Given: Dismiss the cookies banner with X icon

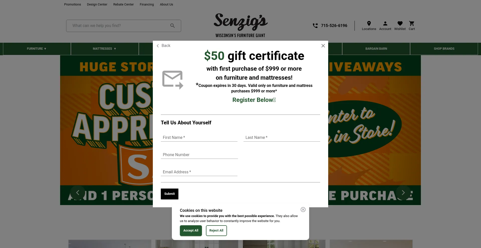Looking at the screenshot, I should tap(303, 210).
